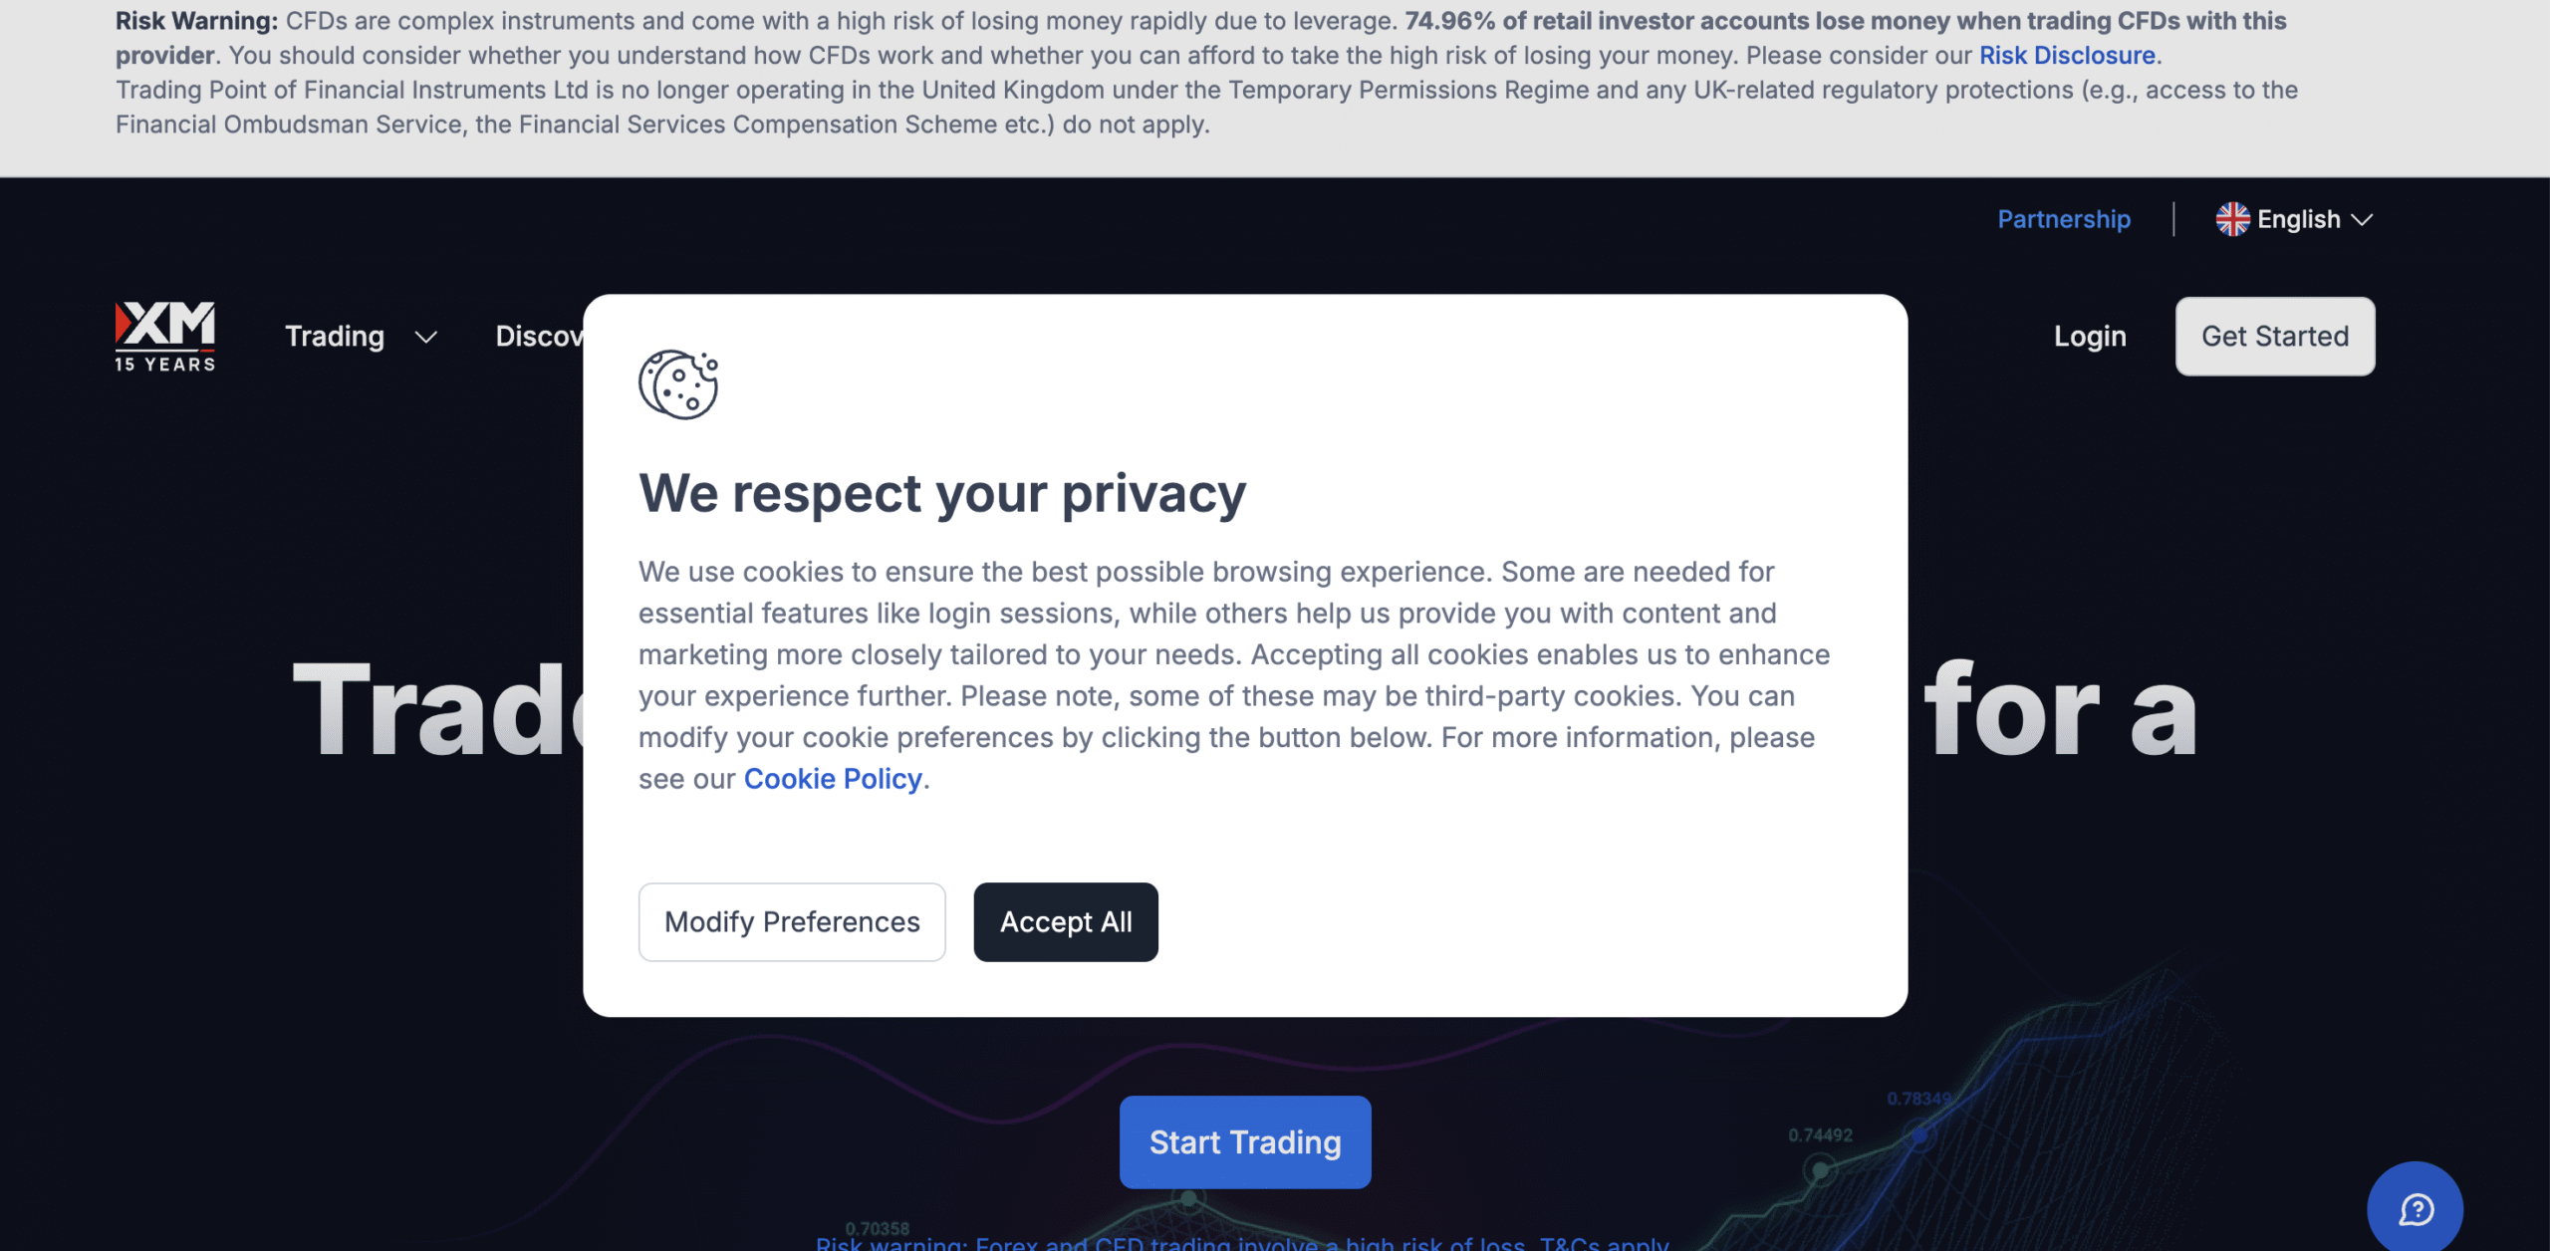This screenshot has height=1251, width=2550.
Task: Open the English language dropdown arrow
Action: point(2363,220)
